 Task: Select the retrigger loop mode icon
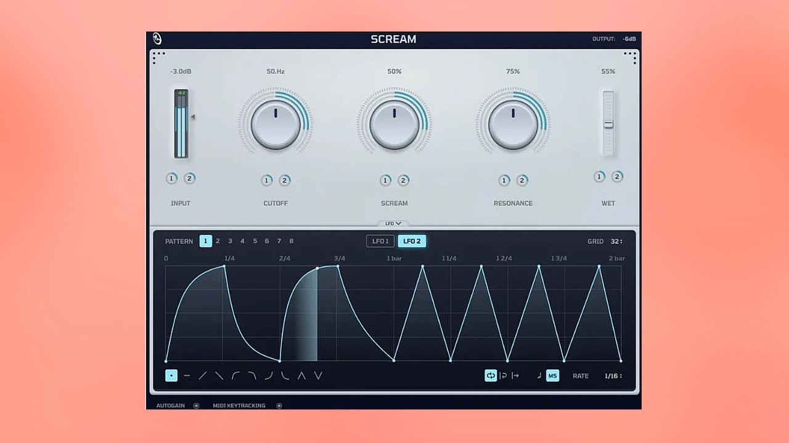pyautogui.click(x=503, y=375)
